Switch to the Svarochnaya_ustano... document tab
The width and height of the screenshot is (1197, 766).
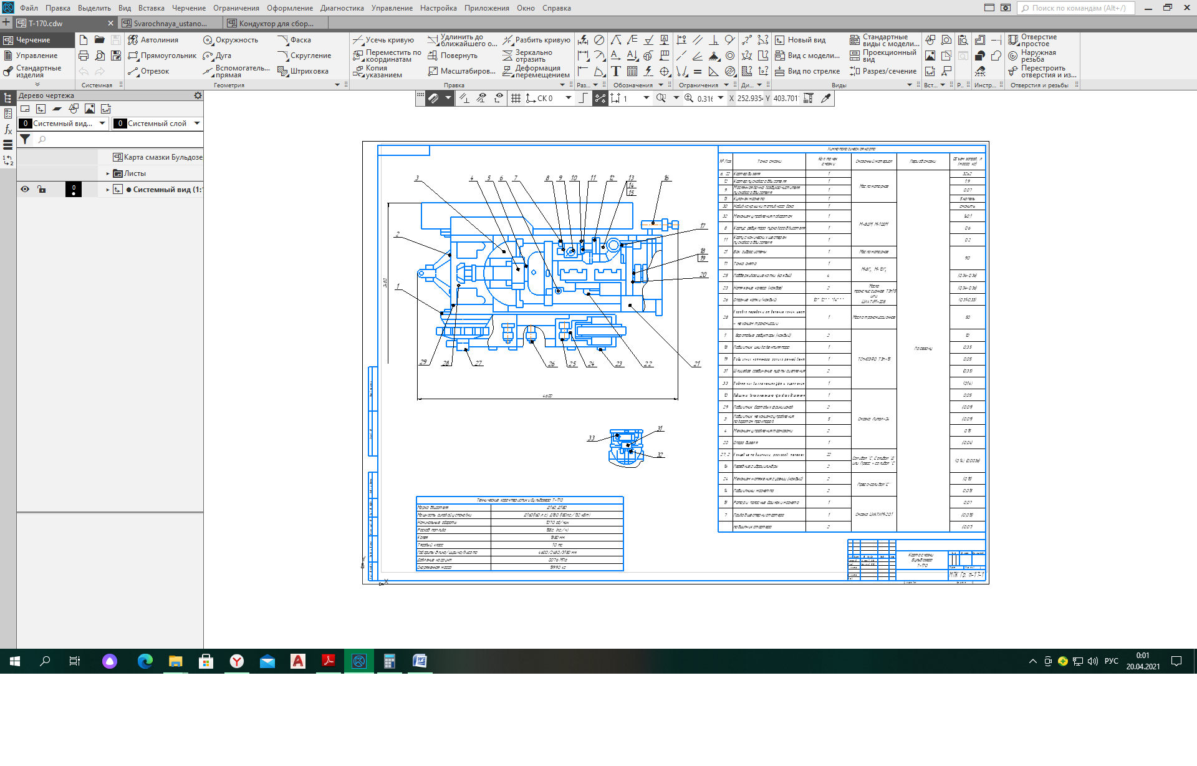pos(170,23)
